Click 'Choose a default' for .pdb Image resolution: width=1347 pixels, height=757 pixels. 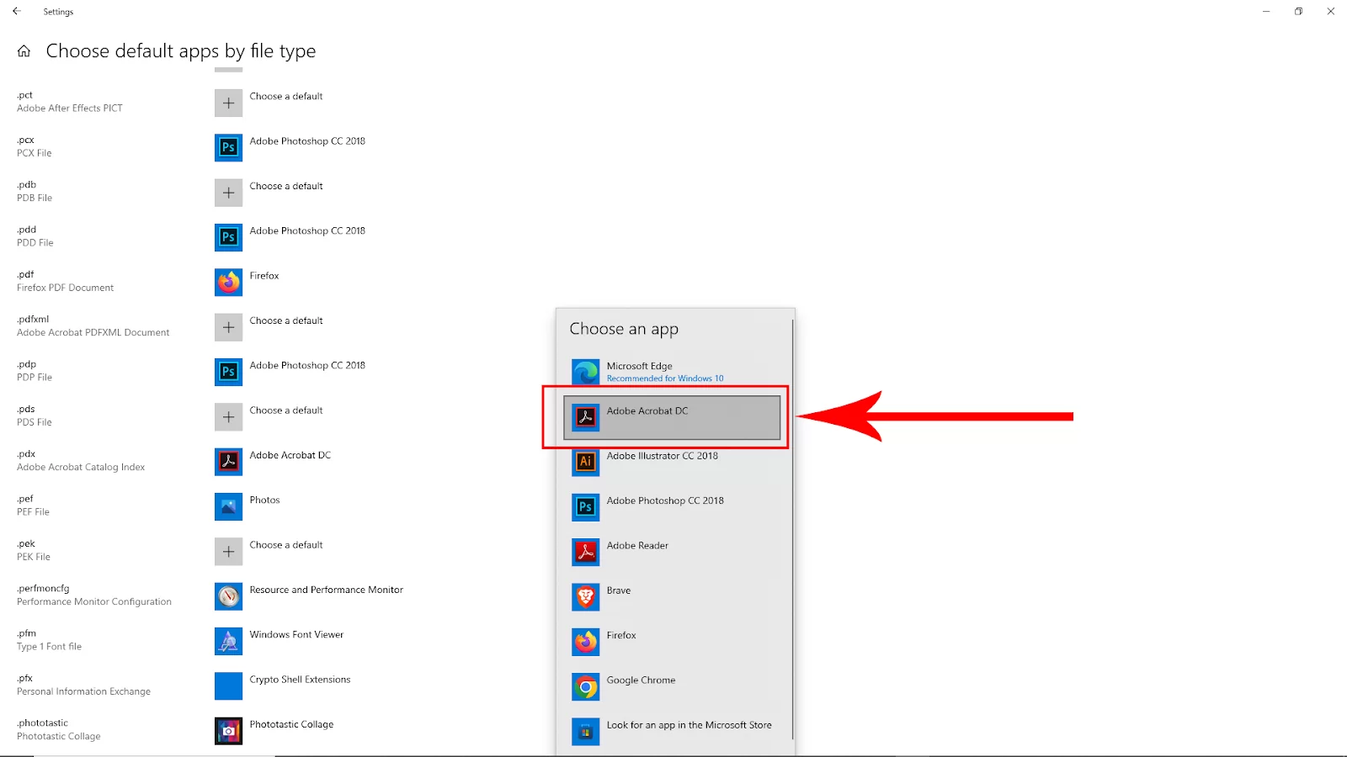[286, 187]
